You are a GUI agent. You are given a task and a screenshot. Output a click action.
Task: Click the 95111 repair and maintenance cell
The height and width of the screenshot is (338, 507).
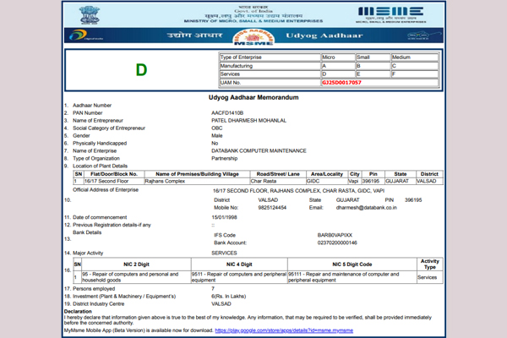click(352, 277)
